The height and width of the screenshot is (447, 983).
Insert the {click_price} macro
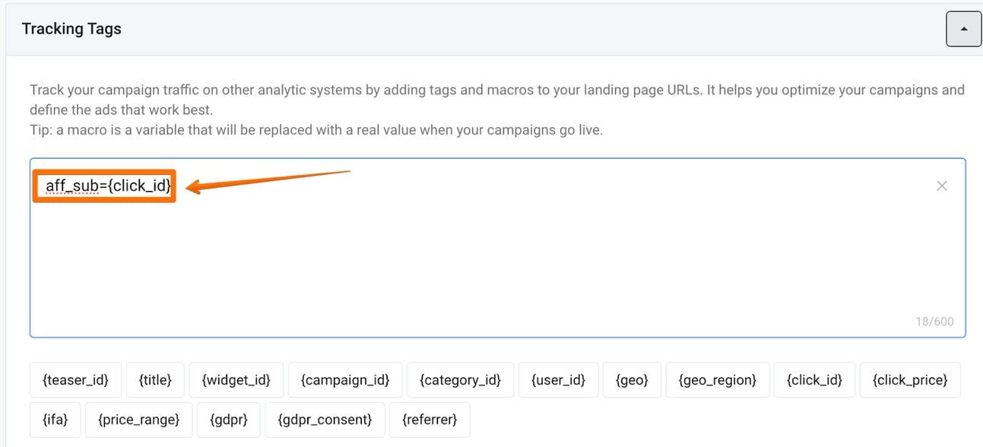(910, 379)
